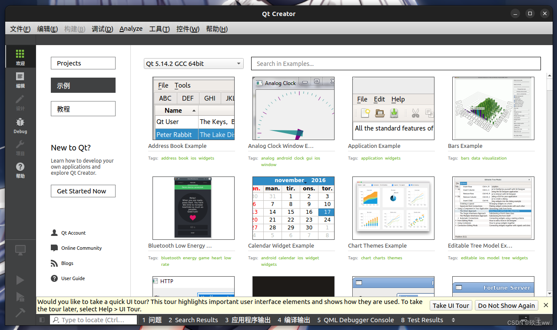This screenshot has width=557, height=330.
Task: Click the 'editable' tag
Action: tap(469, 258)
